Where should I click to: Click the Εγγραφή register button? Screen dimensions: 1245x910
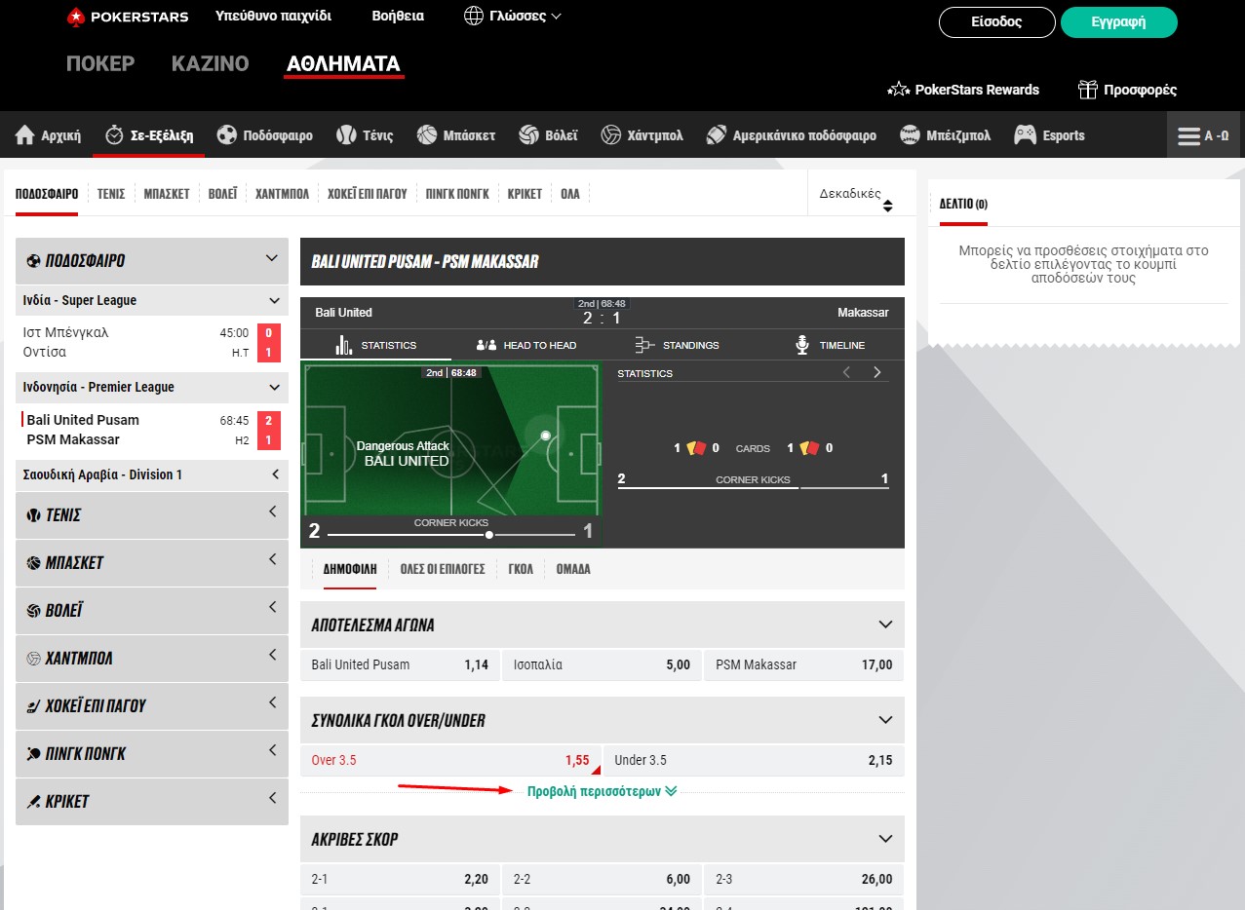(x=1119, y=21)
